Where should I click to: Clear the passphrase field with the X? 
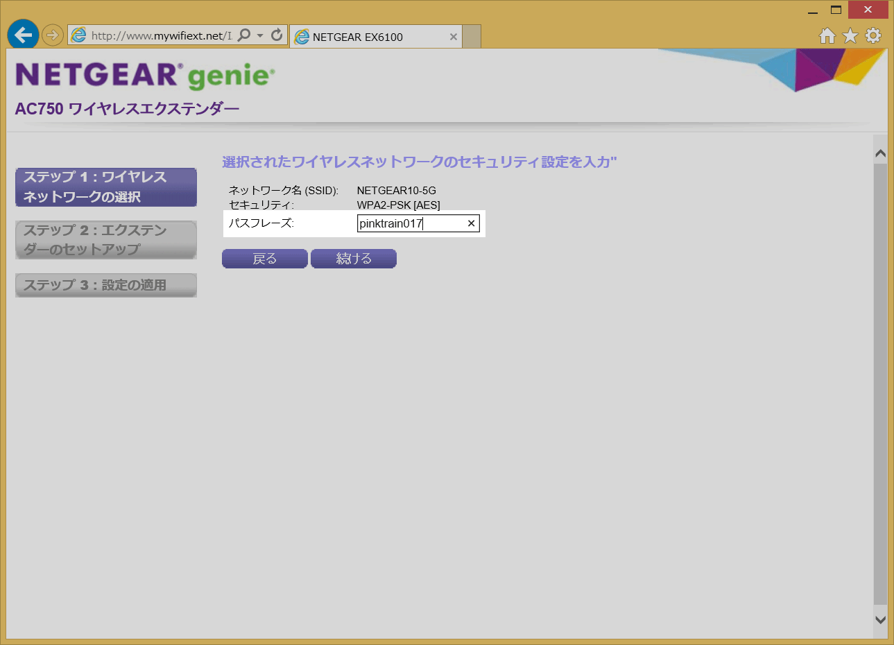471,223
